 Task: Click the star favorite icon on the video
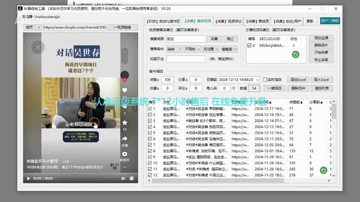pos(125,122)
